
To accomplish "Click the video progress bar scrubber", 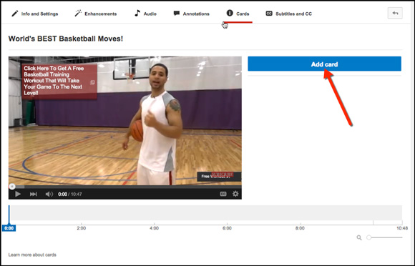I will (x=12, y=187).
